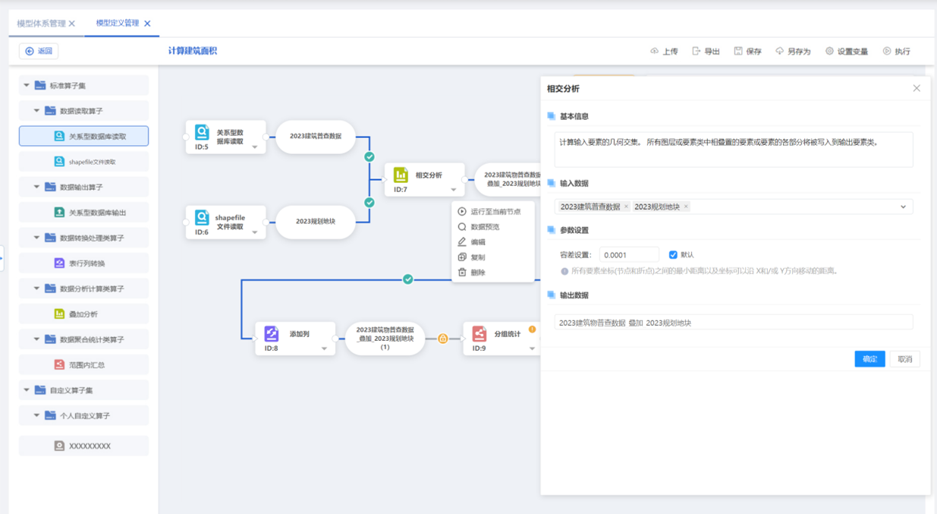The width and height of the screenshot is (937, 514).
Task: Select 数据预览 from context menu
Action: tap(485, 227)
